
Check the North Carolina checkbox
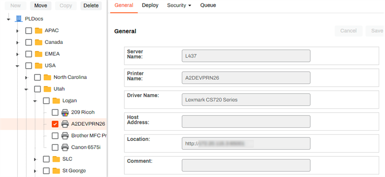[x=37, y=77]
